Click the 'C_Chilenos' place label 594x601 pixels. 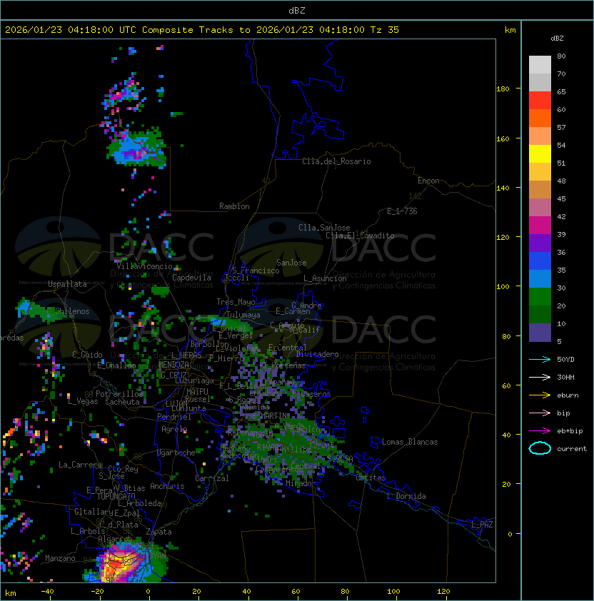pos(68,312)
